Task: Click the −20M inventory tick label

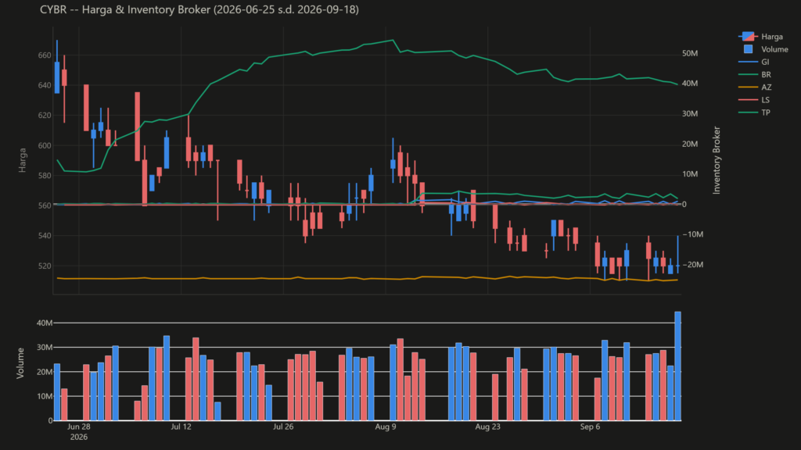Action: [x=693, y=264]
